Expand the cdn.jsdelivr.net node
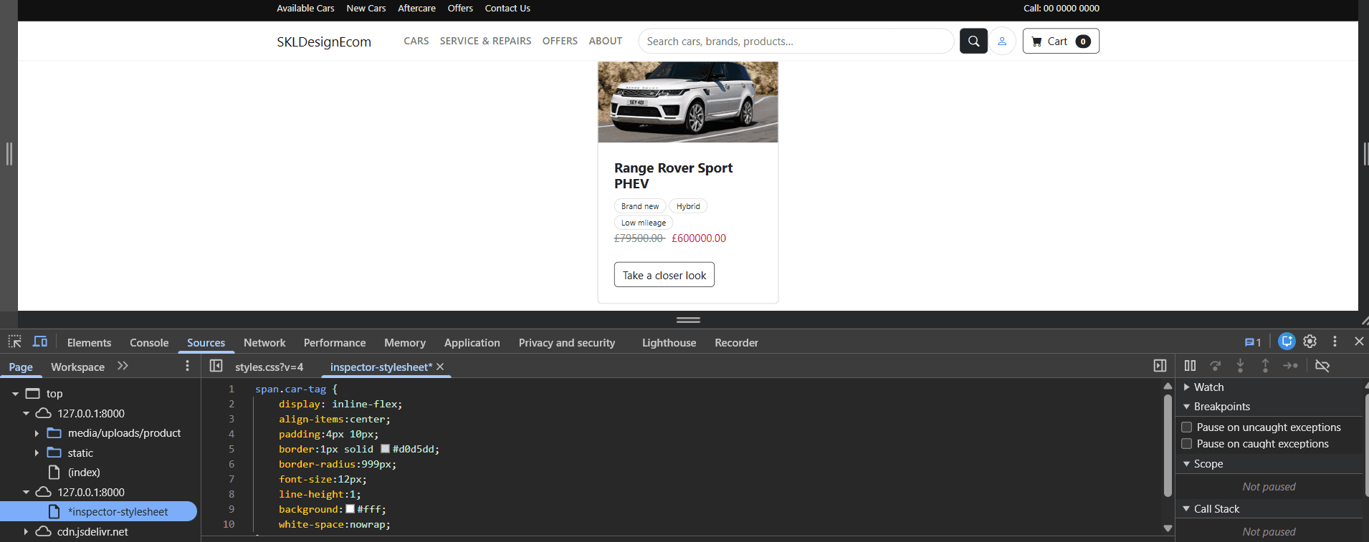The height and width of the screenshot is (542, 1369). (x=26, y=531)
